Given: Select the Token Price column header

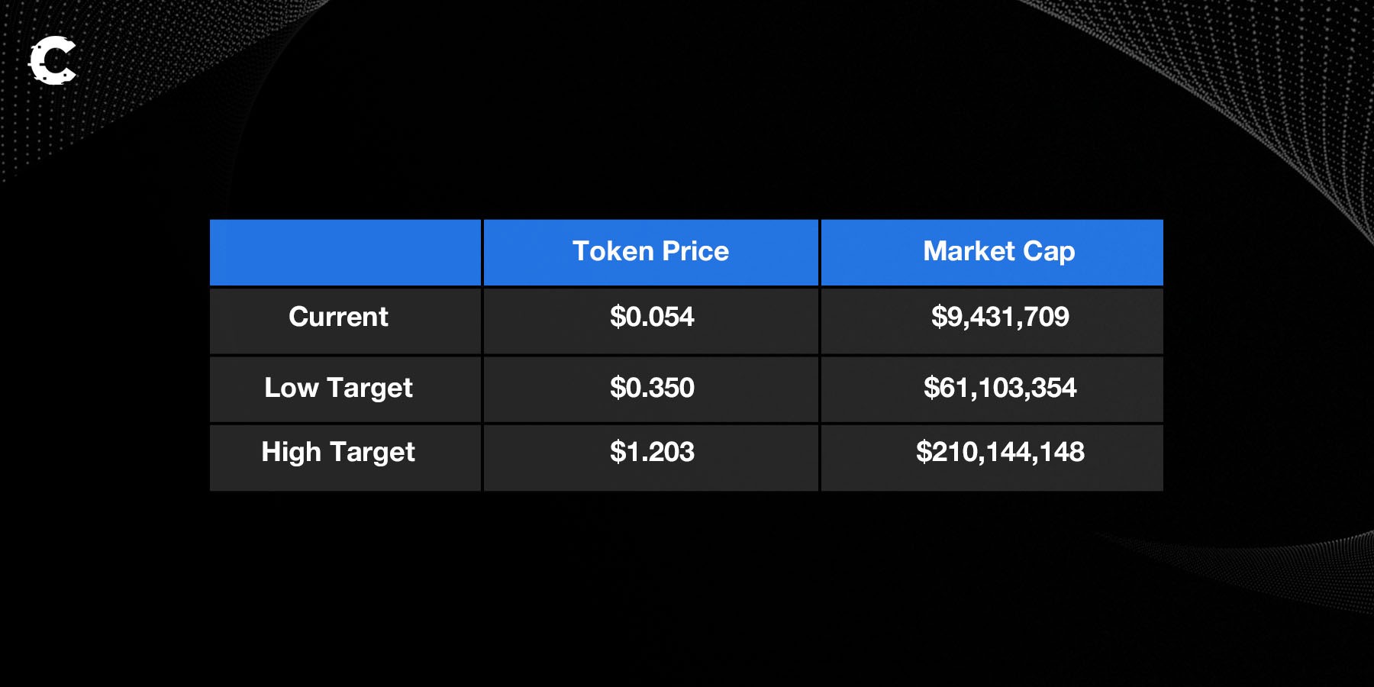Looking at the screenshot, I should [x=650, y=252].
